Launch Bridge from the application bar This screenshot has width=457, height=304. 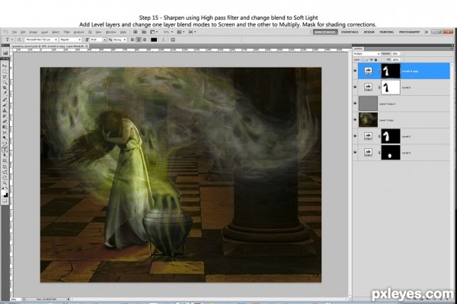point(136,32)
